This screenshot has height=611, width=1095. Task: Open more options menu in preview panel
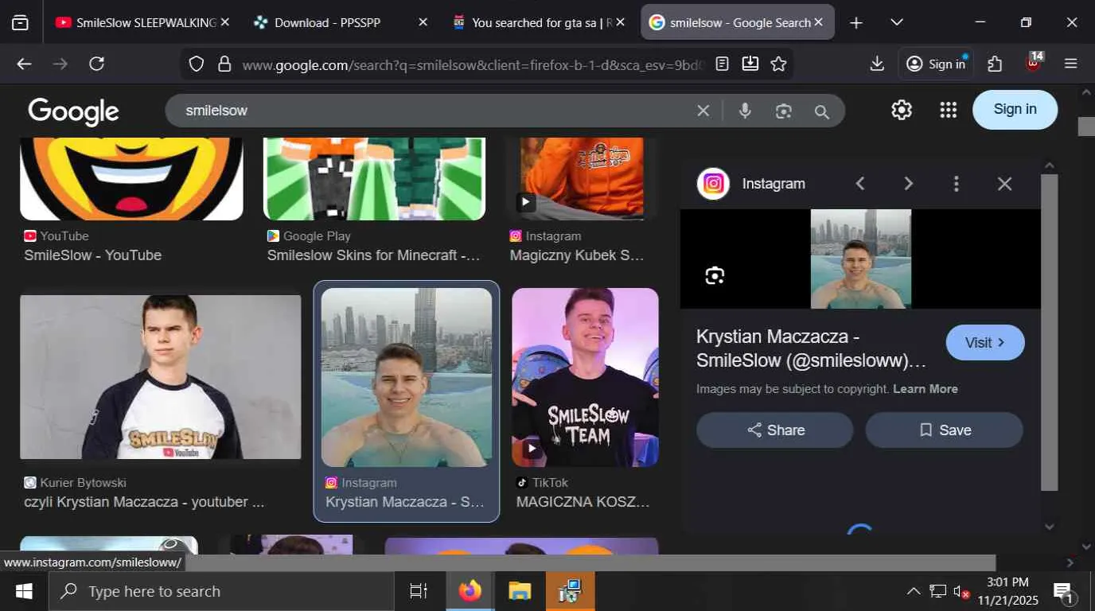956,184
